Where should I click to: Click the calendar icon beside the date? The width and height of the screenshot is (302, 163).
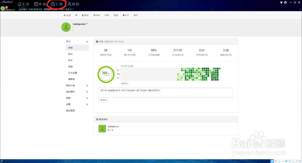(97, 42)
